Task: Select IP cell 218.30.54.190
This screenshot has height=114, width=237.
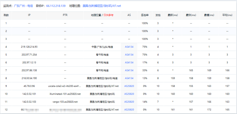Action: click(29, 78)
